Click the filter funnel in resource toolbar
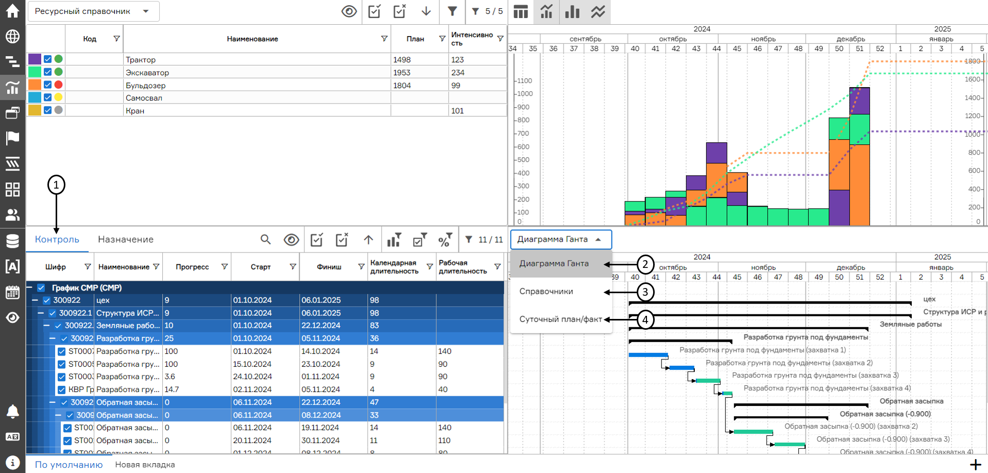This screenshot has width=988, height=473. pyautogui.click(x=452, y=11)
